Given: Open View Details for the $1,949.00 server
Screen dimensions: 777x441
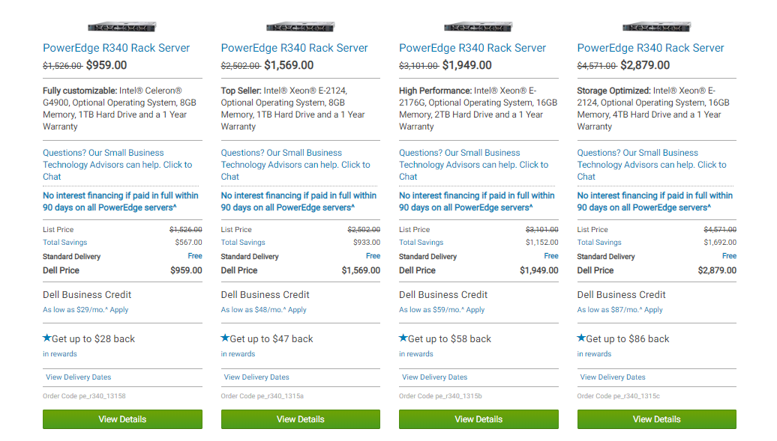Looking at the screenshot, I should [478, 419].
